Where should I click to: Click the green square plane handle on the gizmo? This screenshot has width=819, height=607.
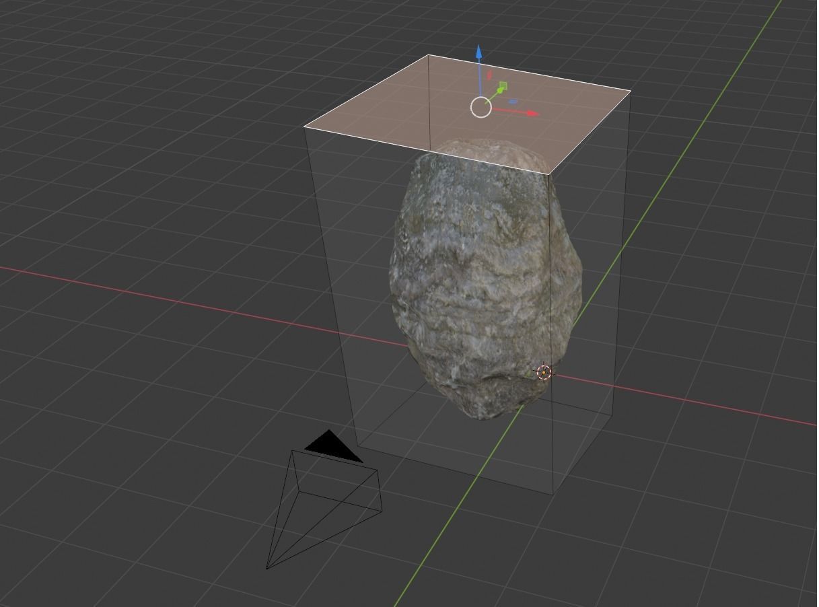(x=503, y=86)
